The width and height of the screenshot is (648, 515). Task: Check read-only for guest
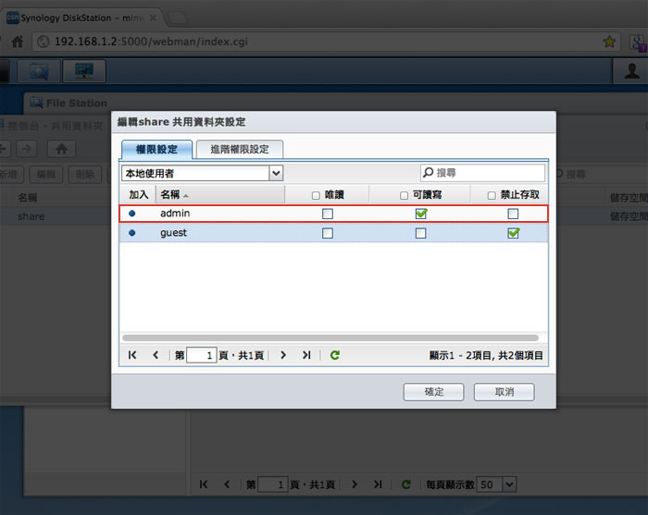(328, 233)
